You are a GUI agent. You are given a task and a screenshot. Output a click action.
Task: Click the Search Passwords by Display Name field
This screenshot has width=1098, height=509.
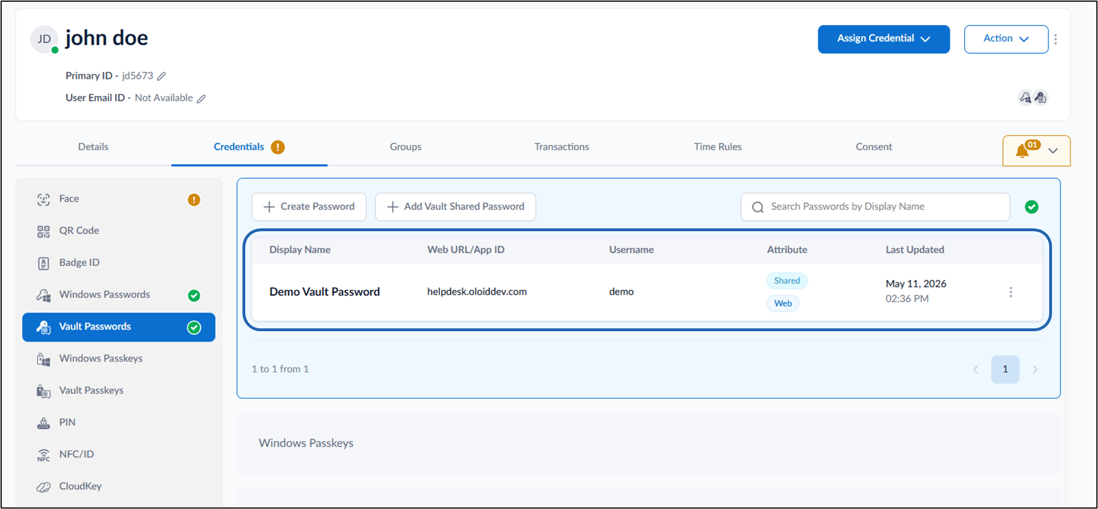tap(875, 207)
